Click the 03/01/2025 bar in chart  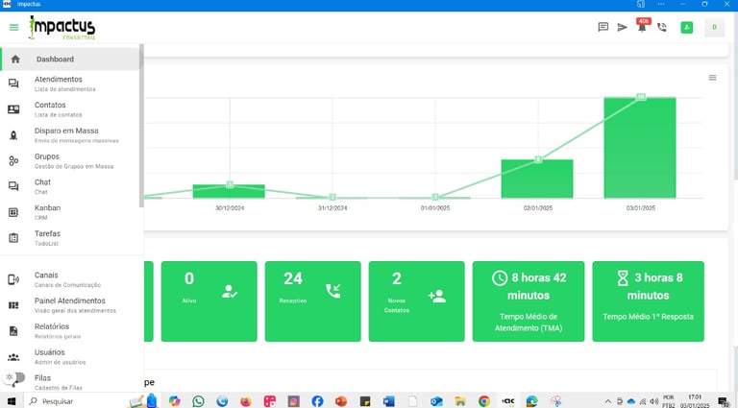[x=640, y=148]
